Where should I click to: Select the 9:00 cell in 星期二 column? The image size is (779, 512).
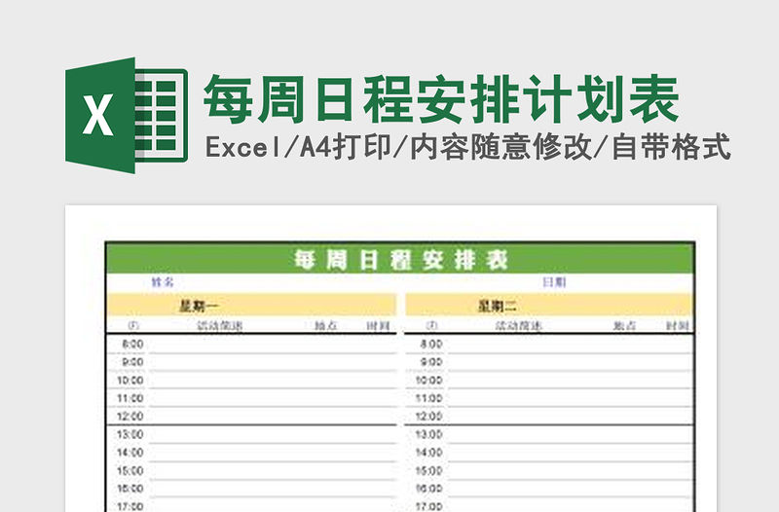point(431,362)
